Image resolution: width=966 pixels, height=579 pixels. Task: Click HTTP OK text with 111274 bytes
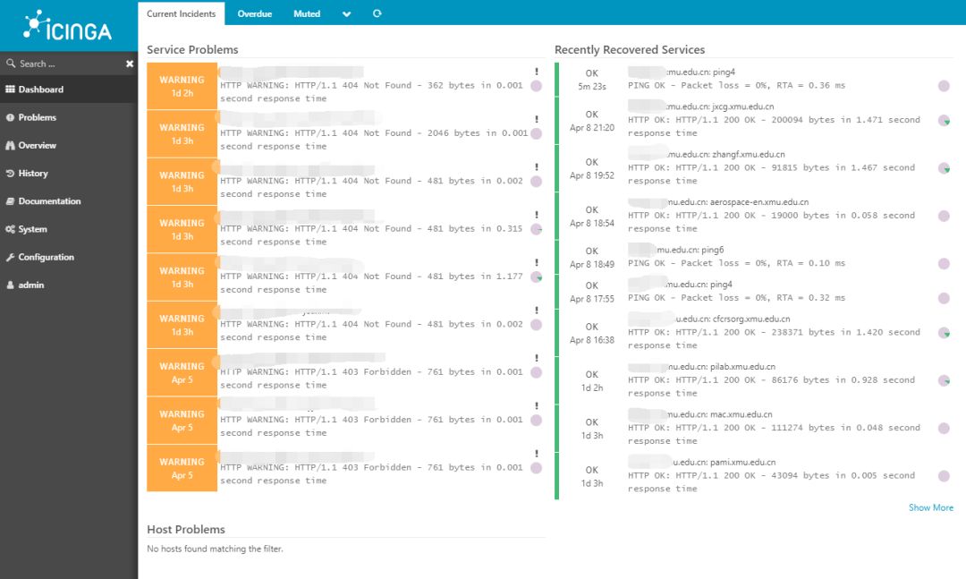point(774,434)
